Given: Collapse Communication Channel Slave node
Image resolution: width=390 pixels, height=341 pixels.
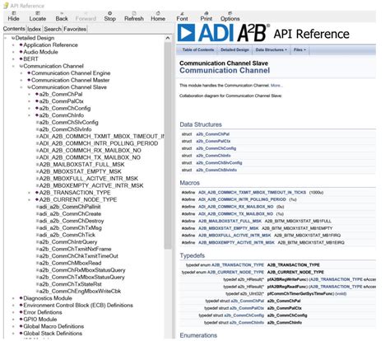Looking at the screenshot, I should coord(21,87).
